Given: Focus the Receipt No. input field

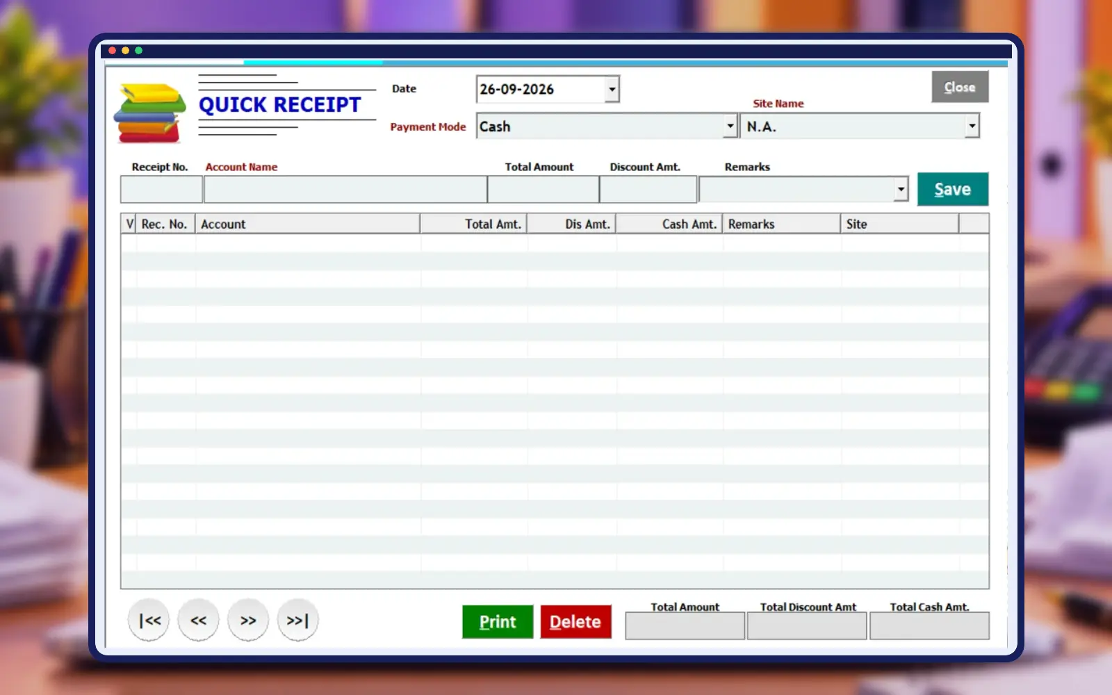Looking at the screenshot, I should 161,189.
